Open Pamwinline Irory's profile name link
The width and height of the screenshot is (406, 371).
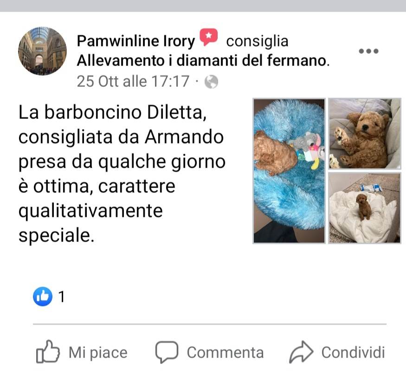coord(135,41)
